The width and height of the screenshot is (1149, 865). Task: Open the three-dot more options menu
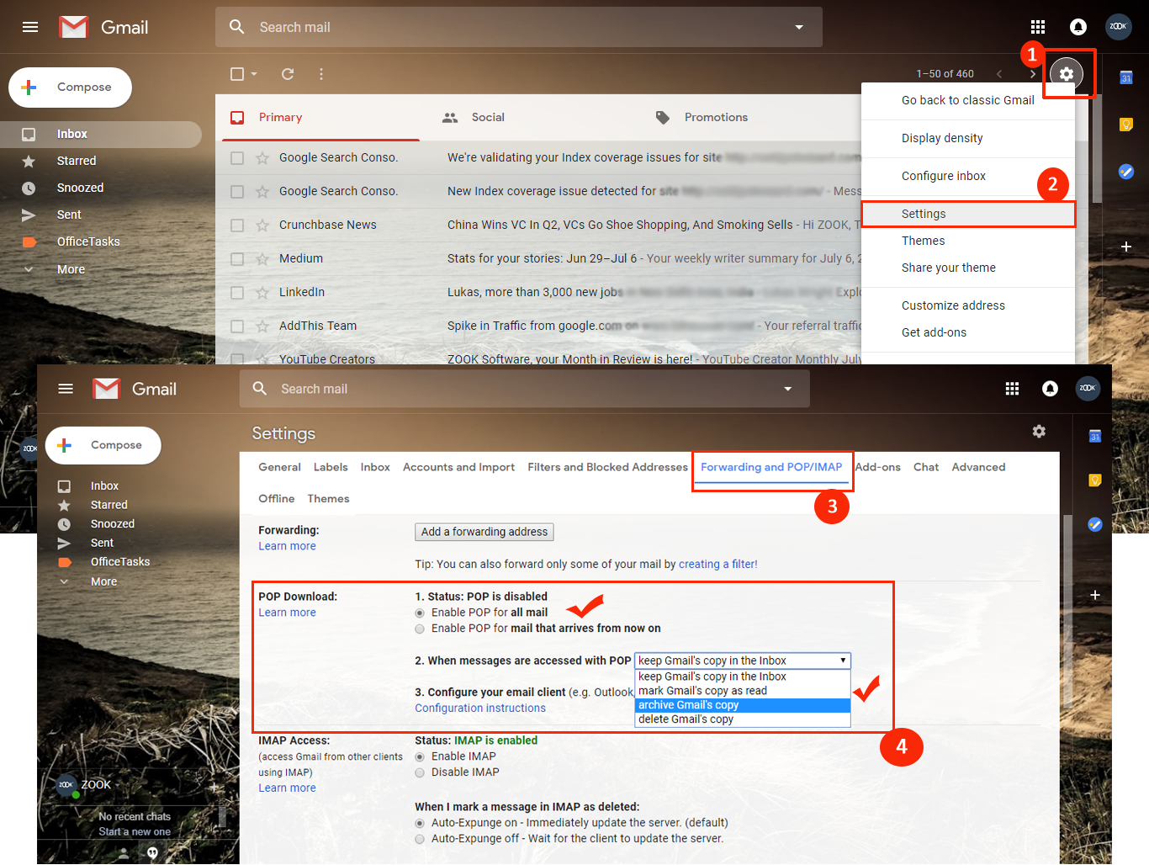[x=321, y=74]
